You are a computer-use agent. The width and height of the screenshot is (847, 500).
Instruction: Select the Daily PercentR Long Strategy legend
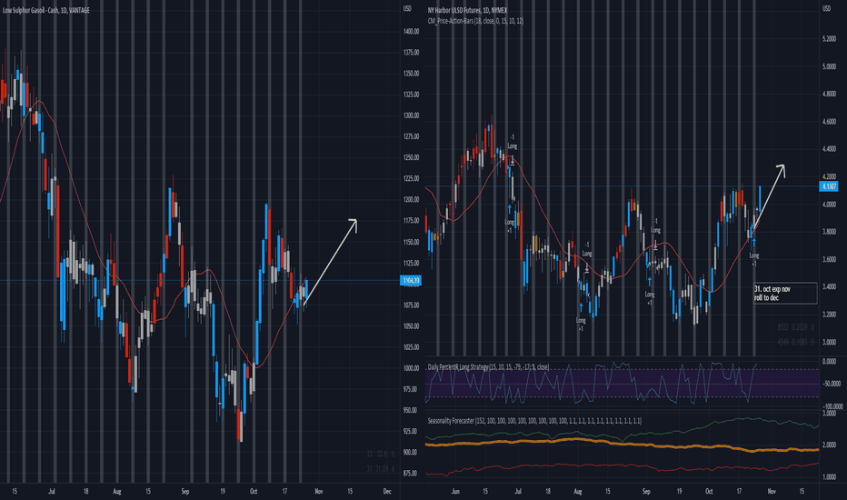[x=488, y=367]
